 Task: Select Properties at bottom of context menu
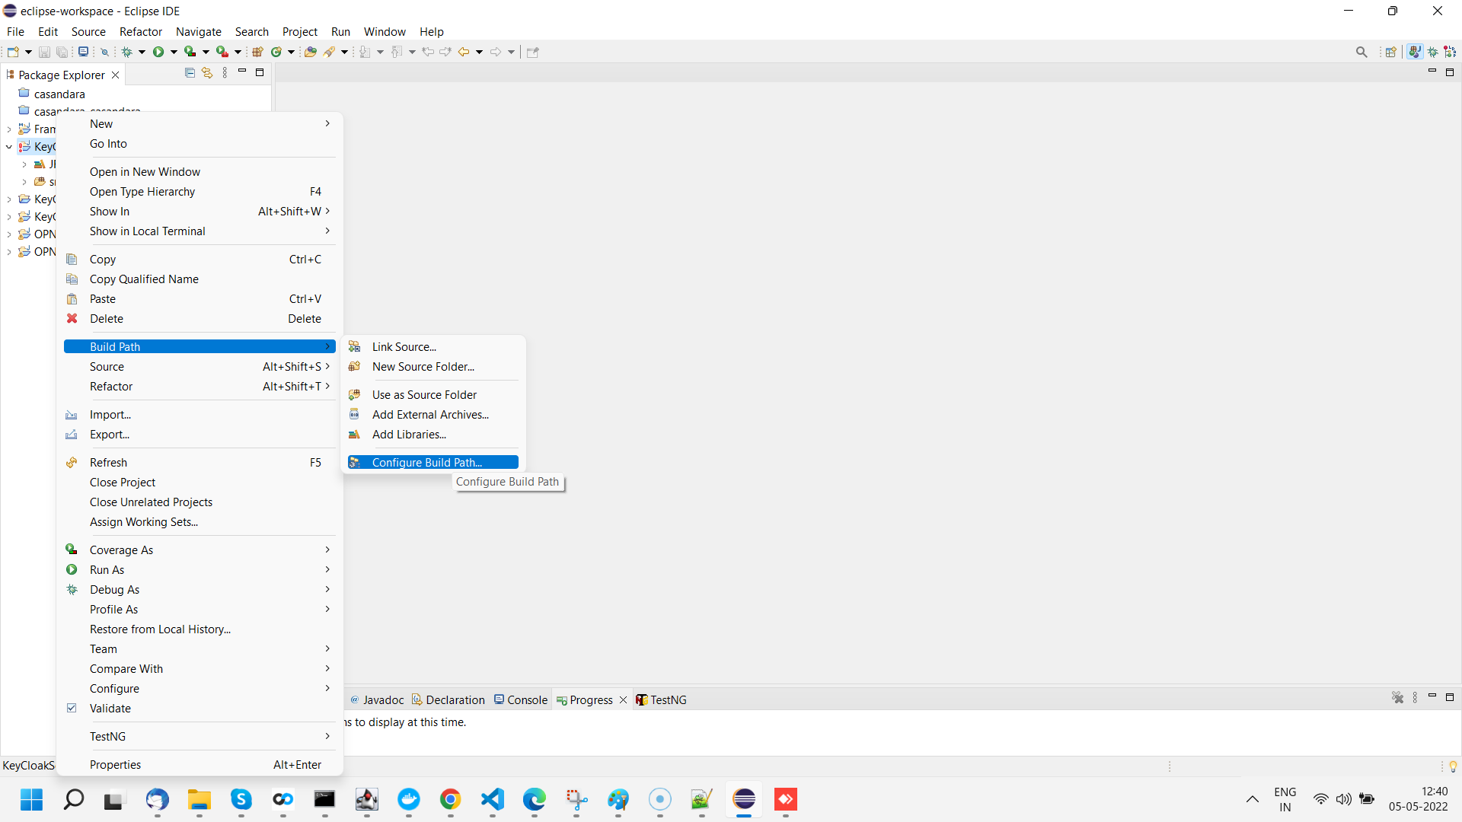(116, 765)
